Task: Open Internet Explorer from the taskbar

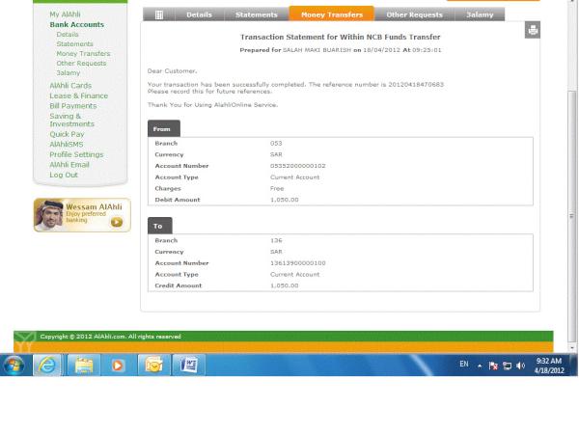Action: click(46, 366)
